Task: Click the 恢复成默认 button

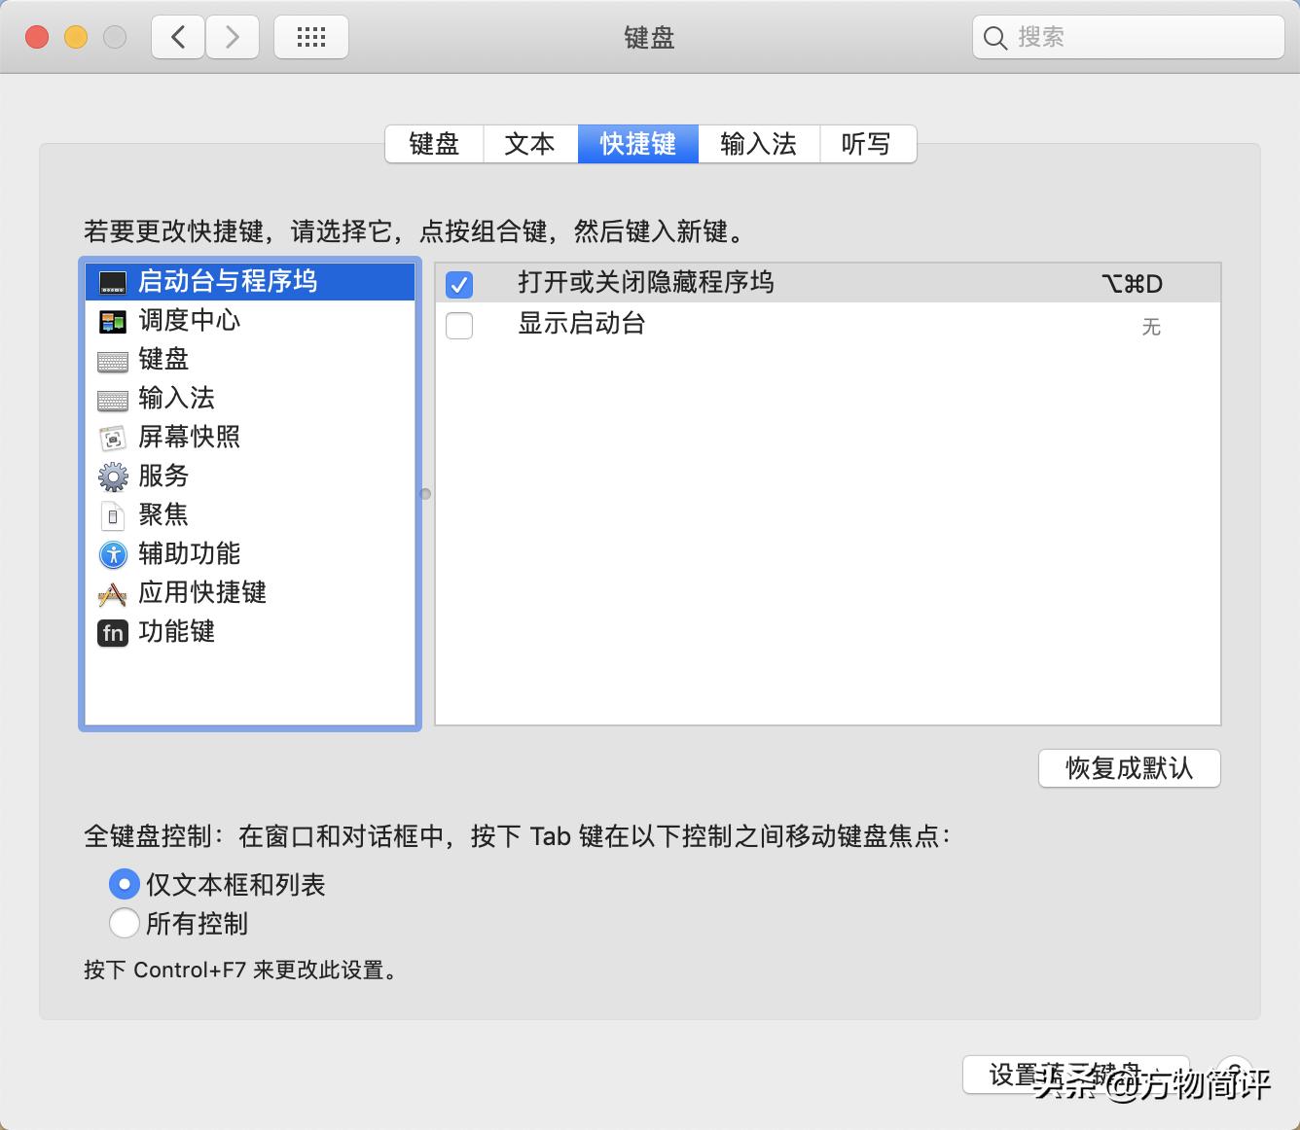Action: 1129,768
